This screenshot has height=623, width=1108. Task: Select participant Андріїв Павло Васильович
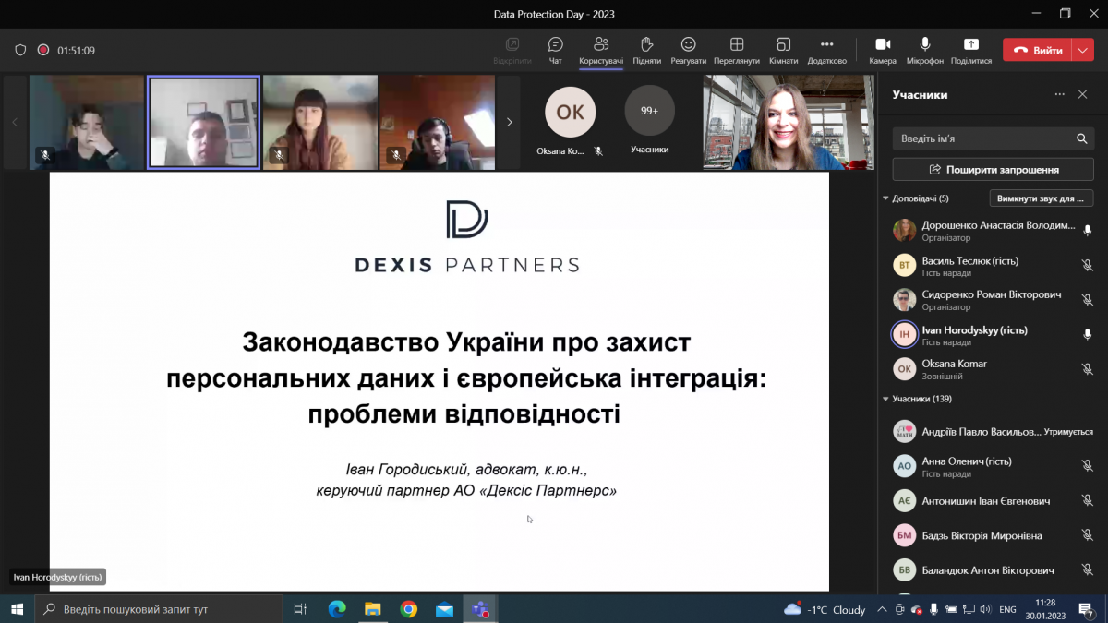click(x=993, y=432)
